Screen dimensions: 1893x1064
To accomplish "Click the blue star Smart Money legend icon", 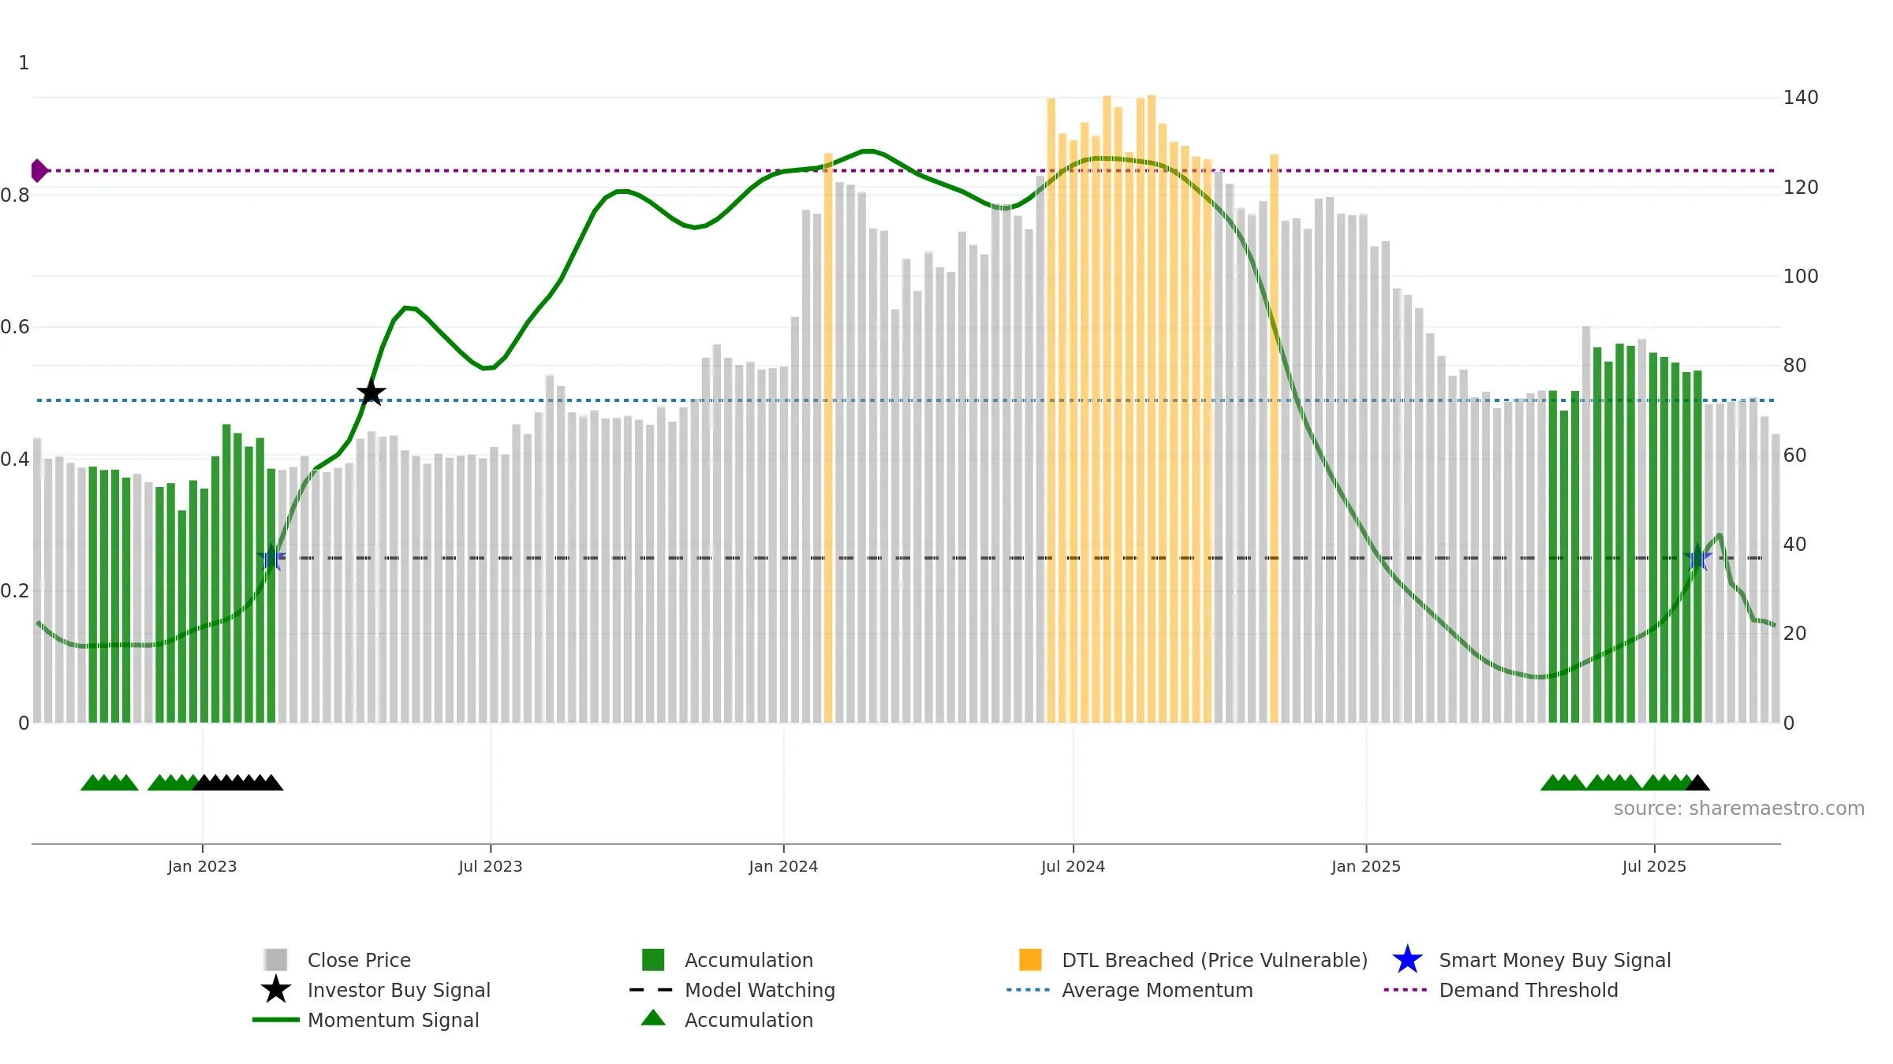I will click(x=1407, y=960).
